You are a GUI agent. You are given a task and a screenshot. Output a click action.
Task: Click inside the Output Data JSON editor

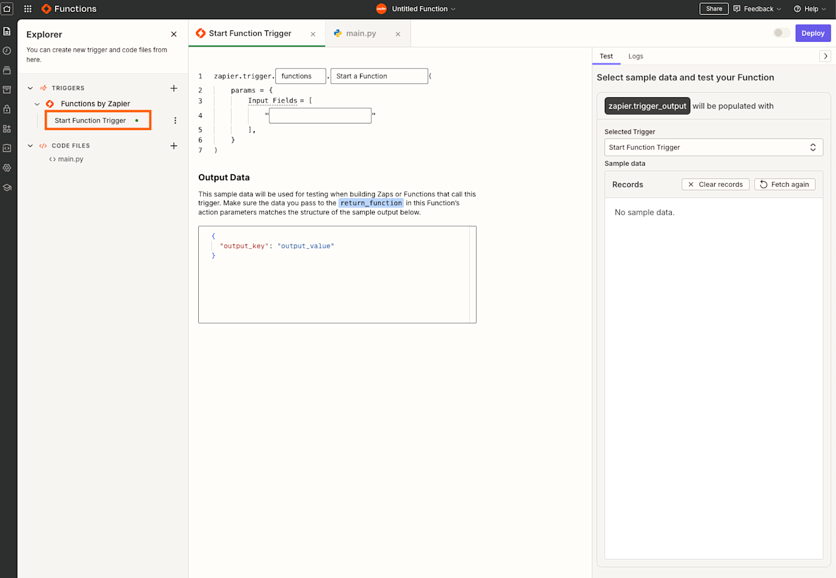click(x=337, y=274)
